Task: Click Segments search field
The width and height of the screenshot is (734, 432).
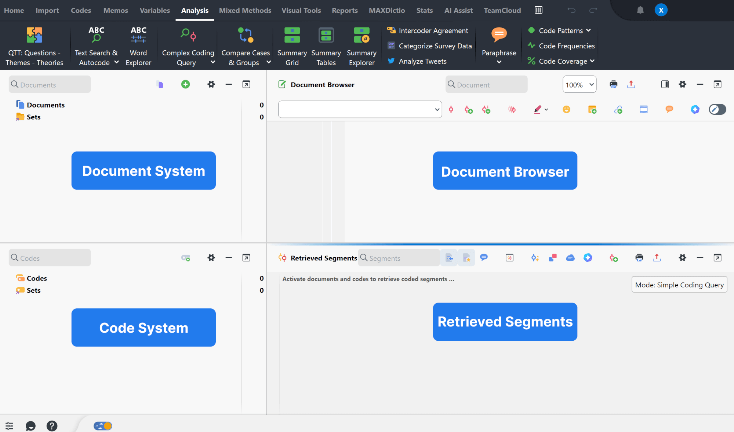Action: (399, 258)
